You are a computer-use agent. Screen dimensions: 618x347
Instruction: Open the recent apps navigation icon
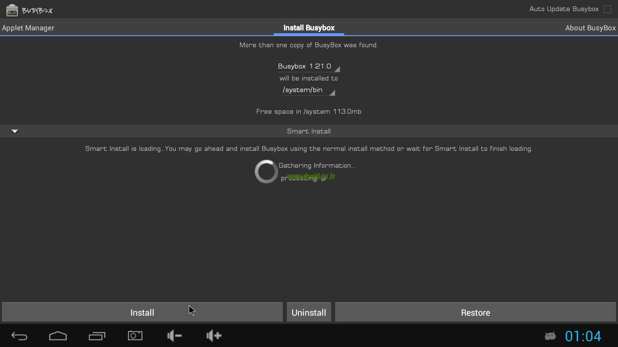[97, 336]
